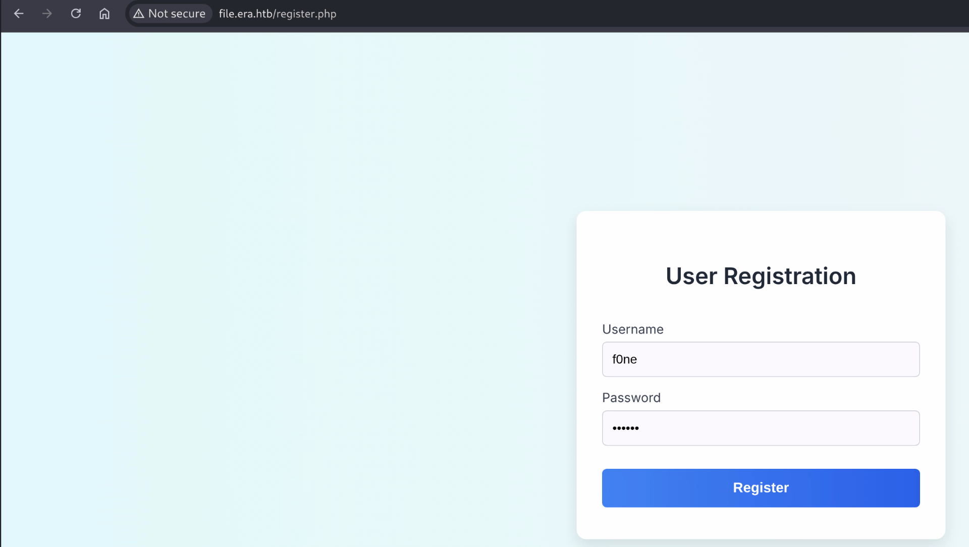This screenshot has width=969, height=547.
Task: Click the Username field label
Action: click(632, 330)
